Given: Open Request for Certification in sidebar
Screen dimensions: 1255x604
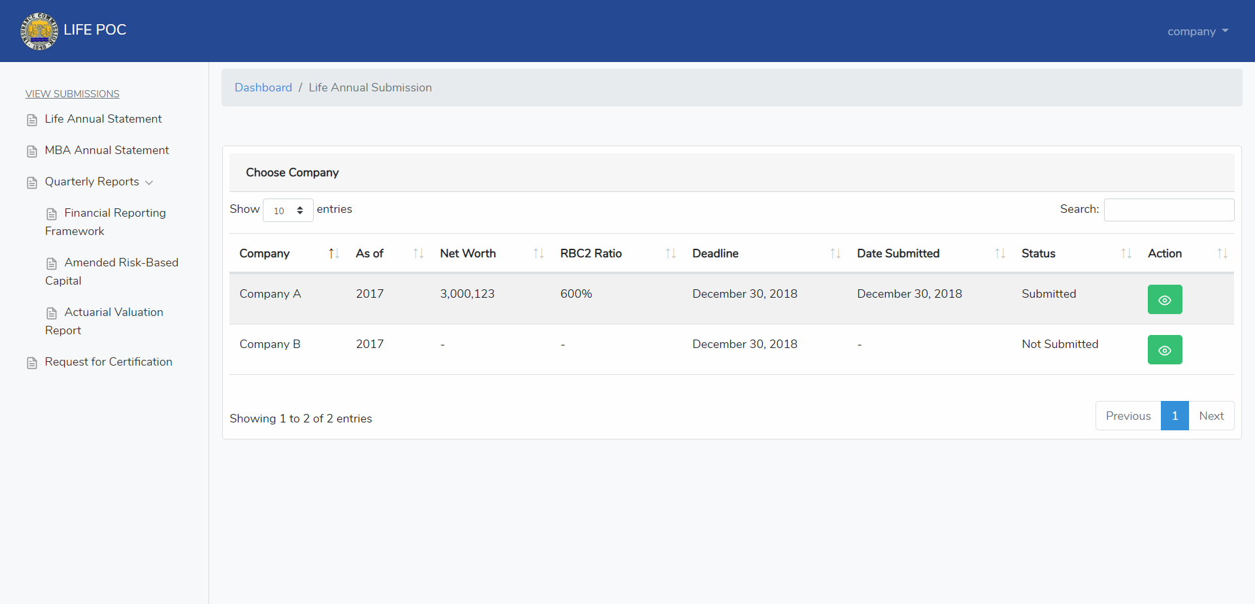Looking at the screenshot, I should tap(109, 362).
